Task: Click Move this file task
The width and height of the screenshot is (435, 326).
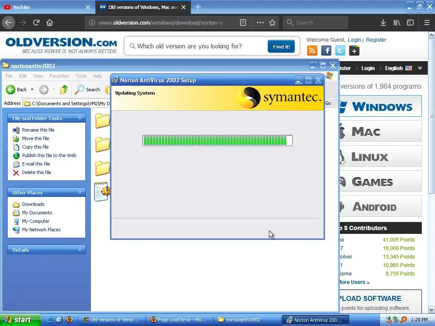Action: [x=36, y=138]
